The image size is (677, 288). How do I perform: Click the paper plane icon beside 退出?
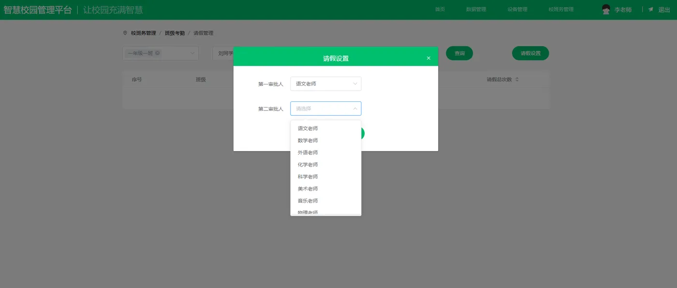coord(650,9)
